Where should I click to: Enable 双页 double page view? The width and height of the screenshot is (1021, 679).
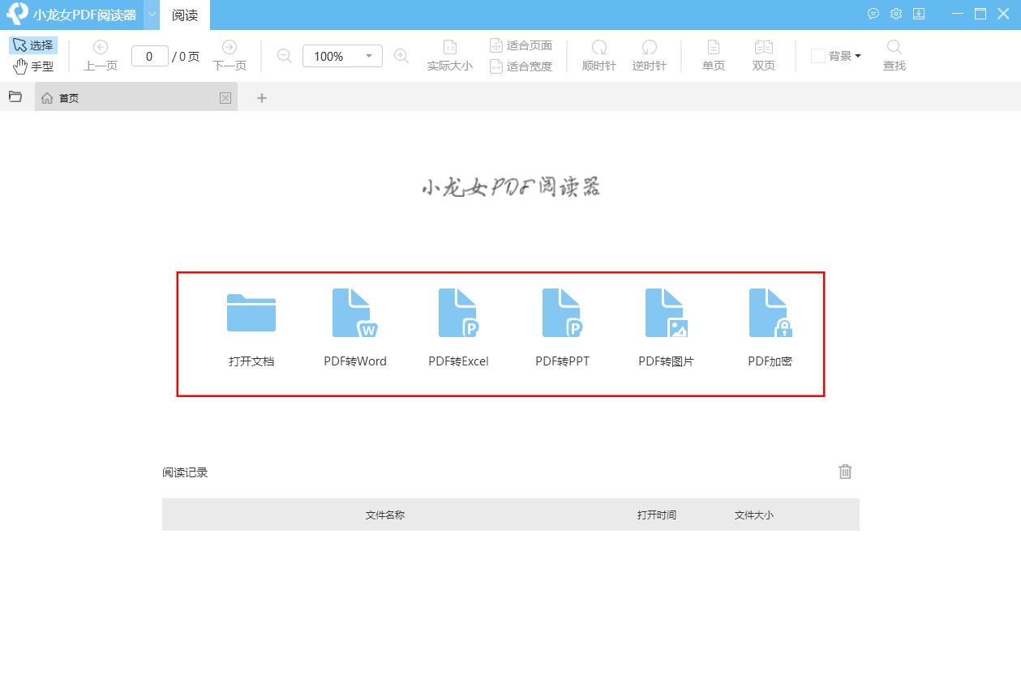763,55
